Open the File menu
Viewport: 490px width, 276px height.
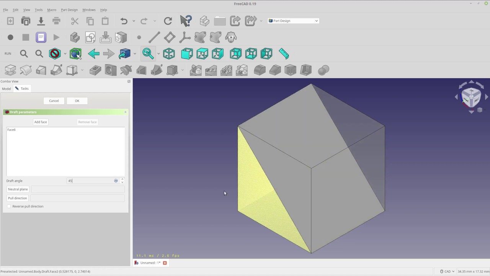(x=5, y=10)
